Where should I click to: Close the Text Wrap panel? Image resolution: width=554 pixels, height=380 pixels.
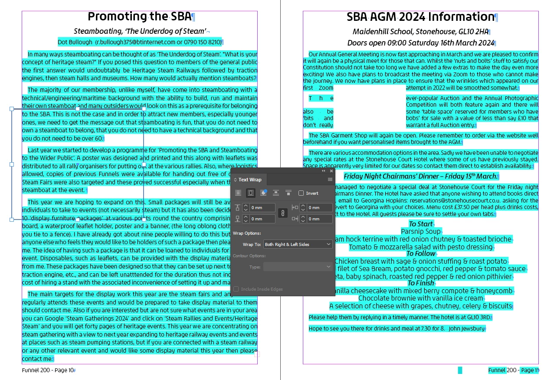pos(331,171)
